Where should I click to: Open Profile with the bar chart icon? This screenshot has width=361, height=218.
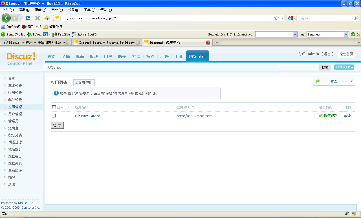click(x=54, y=34)
